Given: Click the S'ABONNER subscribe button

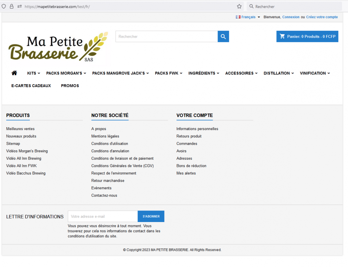Looking at the screenshot, I should point(151,216).
